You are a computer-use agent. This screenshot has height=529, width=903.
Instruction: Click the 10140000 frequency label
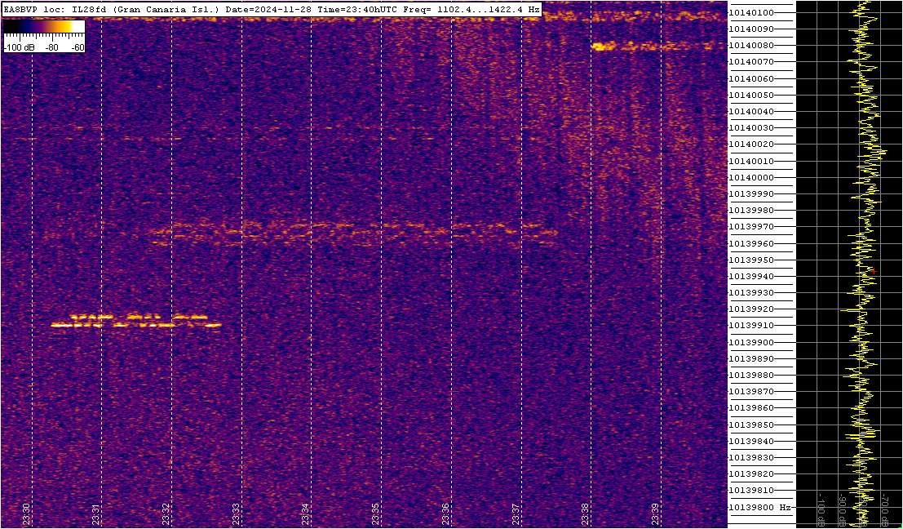pyautogui.click(x=750, y=177)
